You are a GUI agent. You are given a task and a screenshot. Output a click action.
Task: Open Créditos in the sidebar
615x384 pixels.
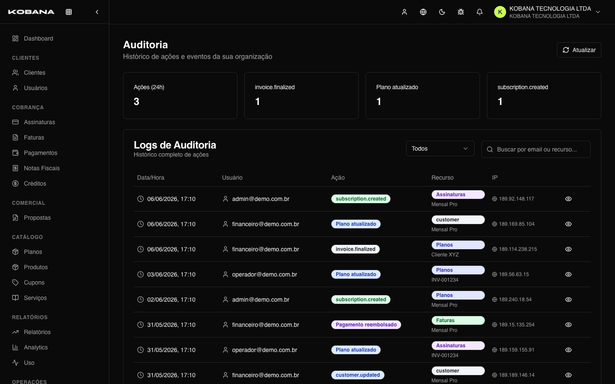click(54, 183)
